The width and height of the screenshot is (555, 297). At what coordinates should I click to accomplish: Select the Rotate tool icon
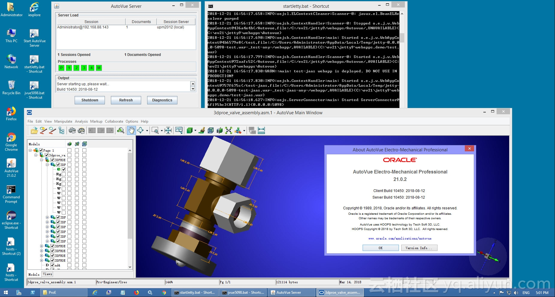(140, 130)
